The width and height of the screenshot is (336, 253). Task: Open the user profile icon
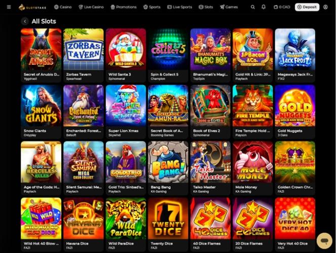(325, 7)
